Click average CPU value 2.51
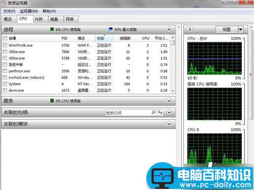Screen dimensions: 254x190 point(164,45)
